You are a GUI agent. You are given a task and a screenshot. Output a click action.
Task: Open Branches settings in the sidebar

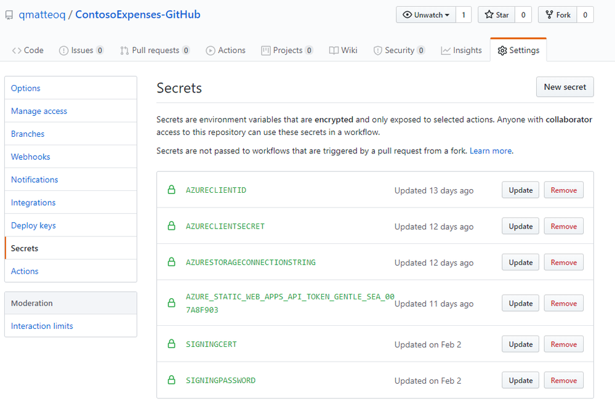click(x=71, y=134)
